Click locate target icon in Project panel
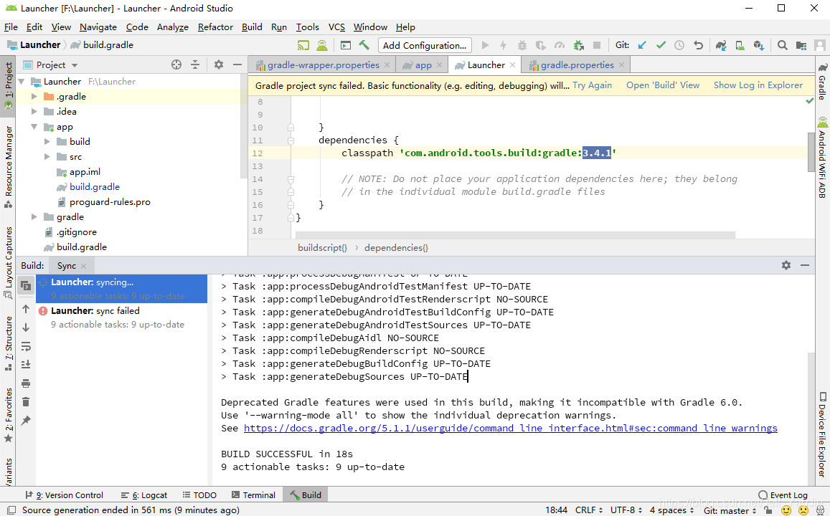 (x=176, y=64)
